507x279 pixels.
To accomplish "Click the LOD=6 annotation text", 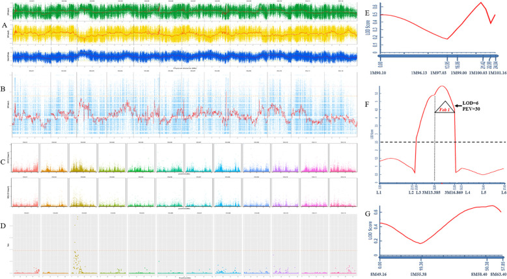I will tap(471, 103).
